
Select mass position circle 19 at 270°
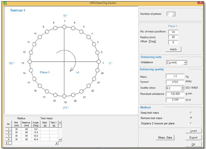click(x=64, y=96)
